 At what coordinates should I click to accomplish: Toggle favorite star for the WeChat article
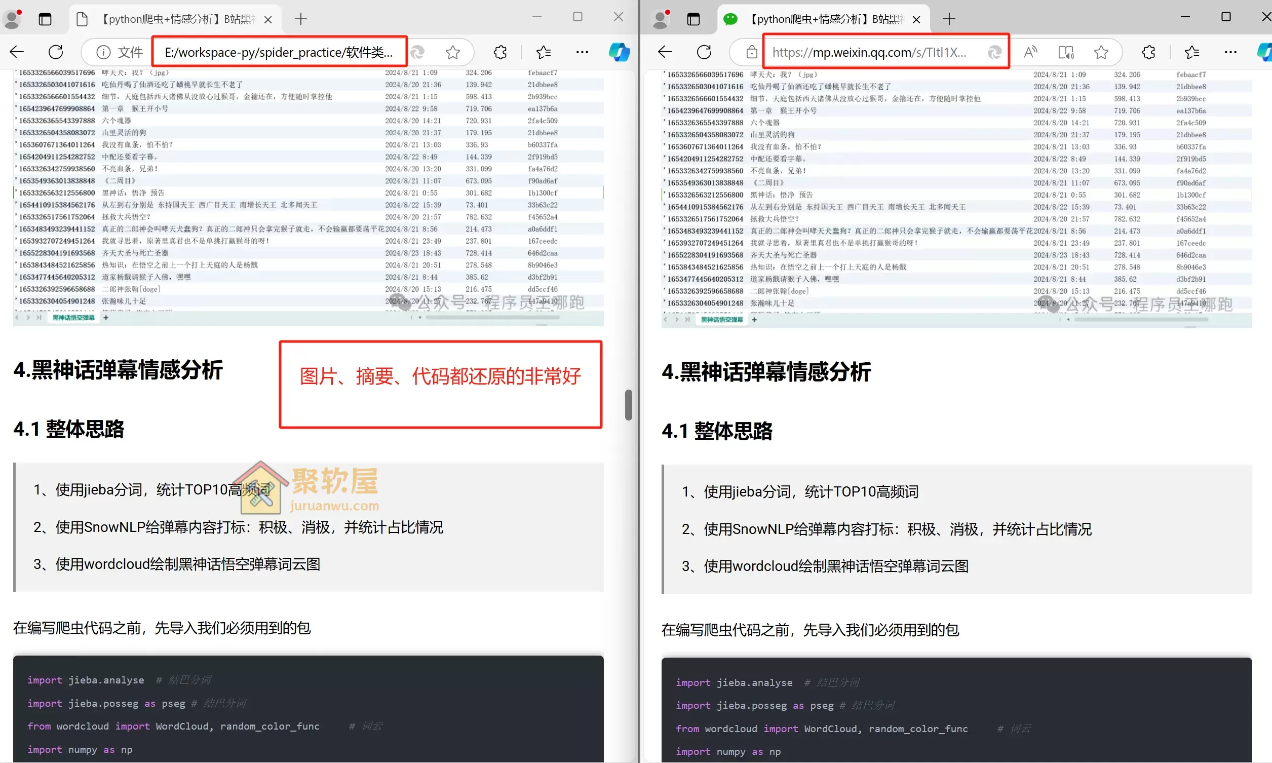coord(1101,51)
